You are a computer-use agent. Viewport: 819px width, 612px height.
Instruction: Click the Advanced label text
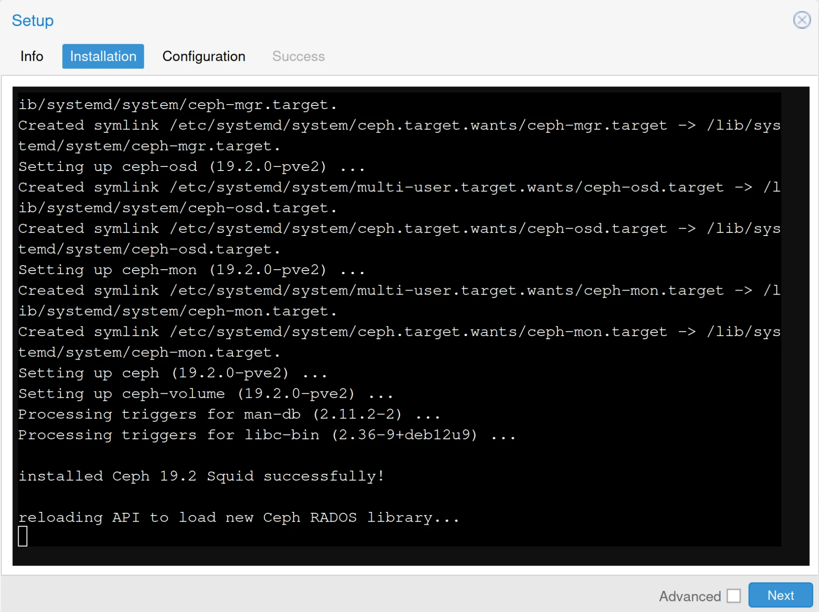(x=690, y=596)
